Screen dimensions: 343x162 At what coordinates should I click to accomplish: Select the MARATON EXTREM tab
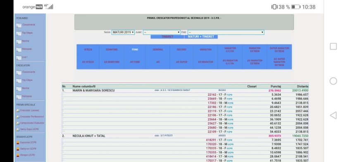pyautogui.click(x=255, y=49)
